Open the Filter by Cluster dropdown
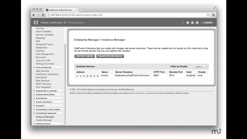Screen dimensions: 247x139 (x=200, y=67)
